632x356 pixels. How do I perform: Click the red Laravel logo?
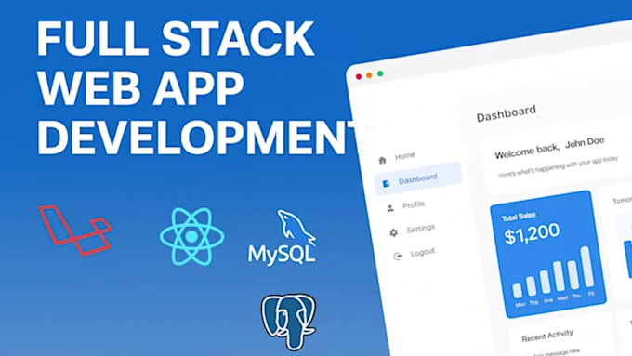(x=75, y=231)
